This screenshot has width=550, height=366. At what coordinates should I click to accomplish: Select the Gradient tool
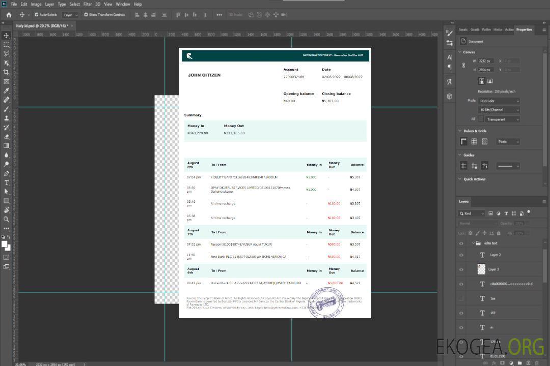click(6, 146)
